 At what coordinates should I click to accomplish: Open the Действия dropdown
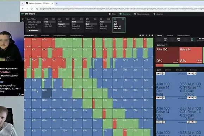pos(162,45)
